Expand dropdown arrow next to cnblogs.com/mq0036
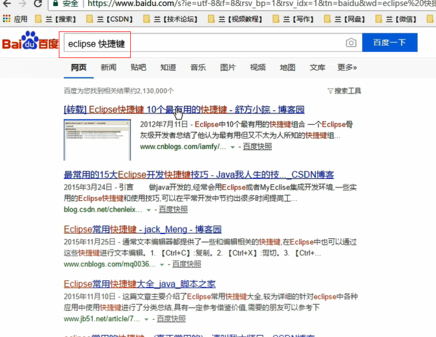This screenshot has width=436, height=337. [162, 265]
